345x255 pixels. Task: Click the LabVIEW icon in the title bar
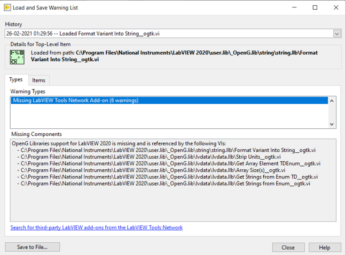[7, 7]
